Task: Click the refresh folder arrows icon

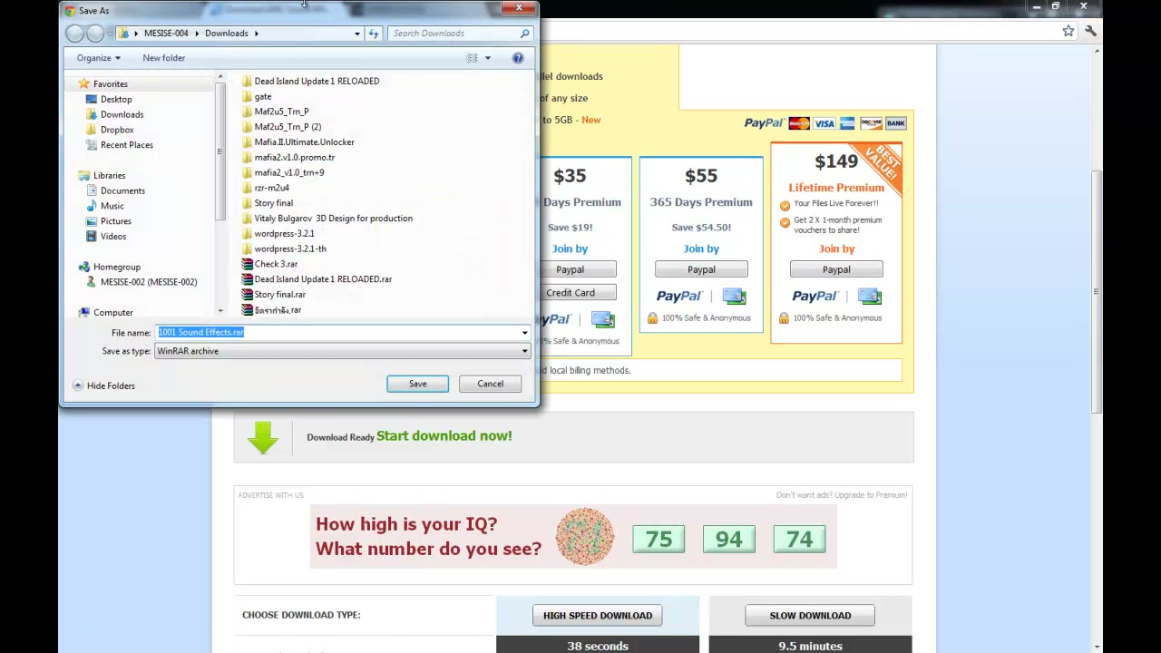Action: click(373, 34)
